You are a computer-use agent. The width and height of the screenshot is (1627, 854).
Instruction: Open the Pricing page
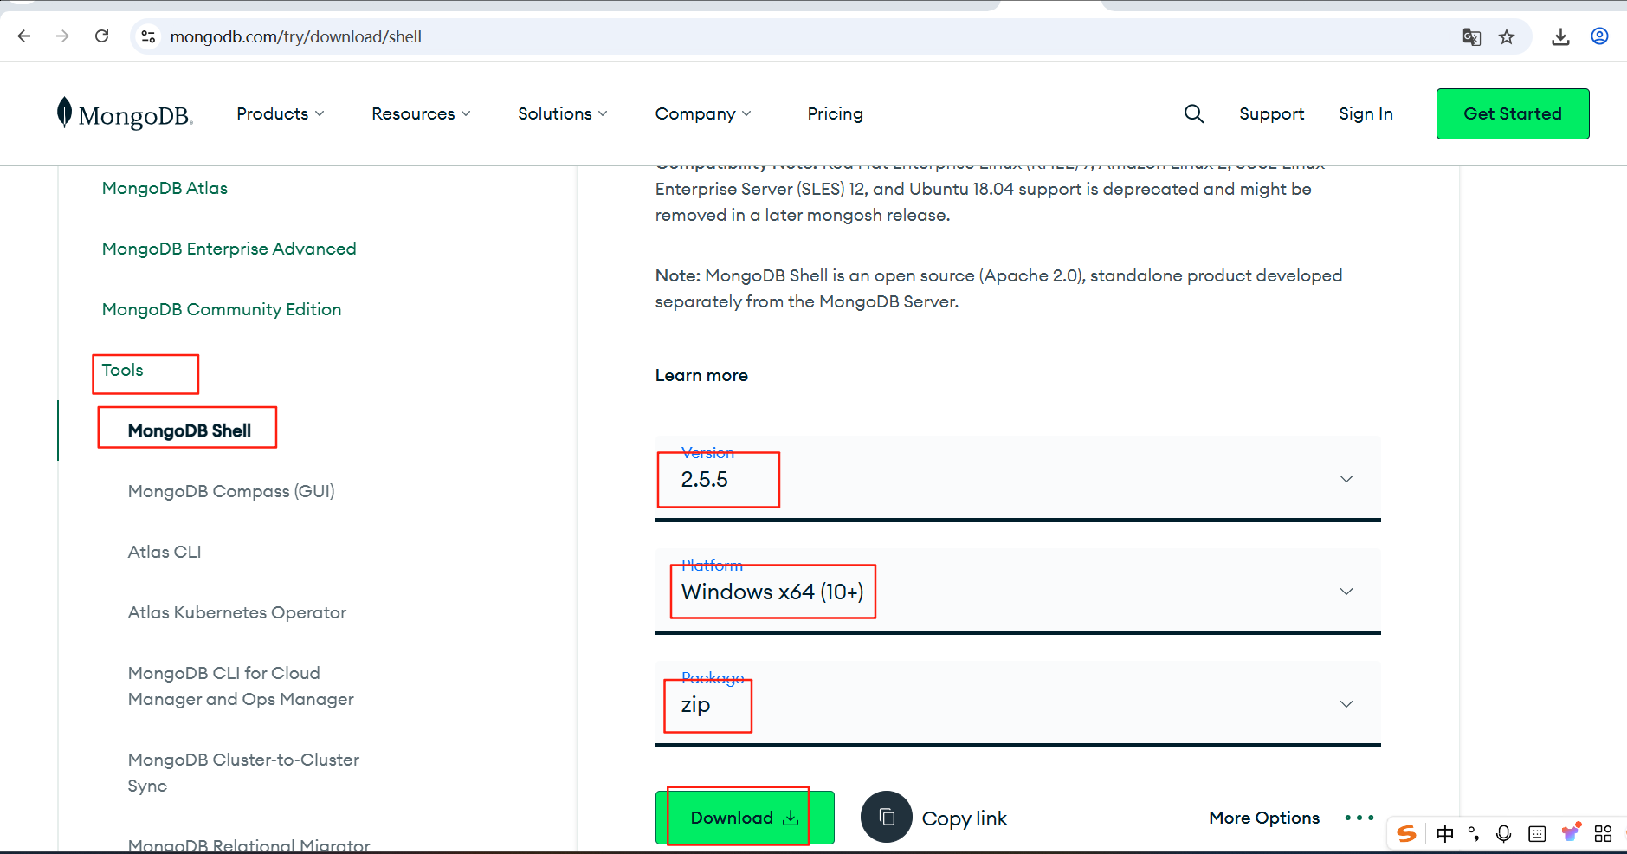[835, 113]
